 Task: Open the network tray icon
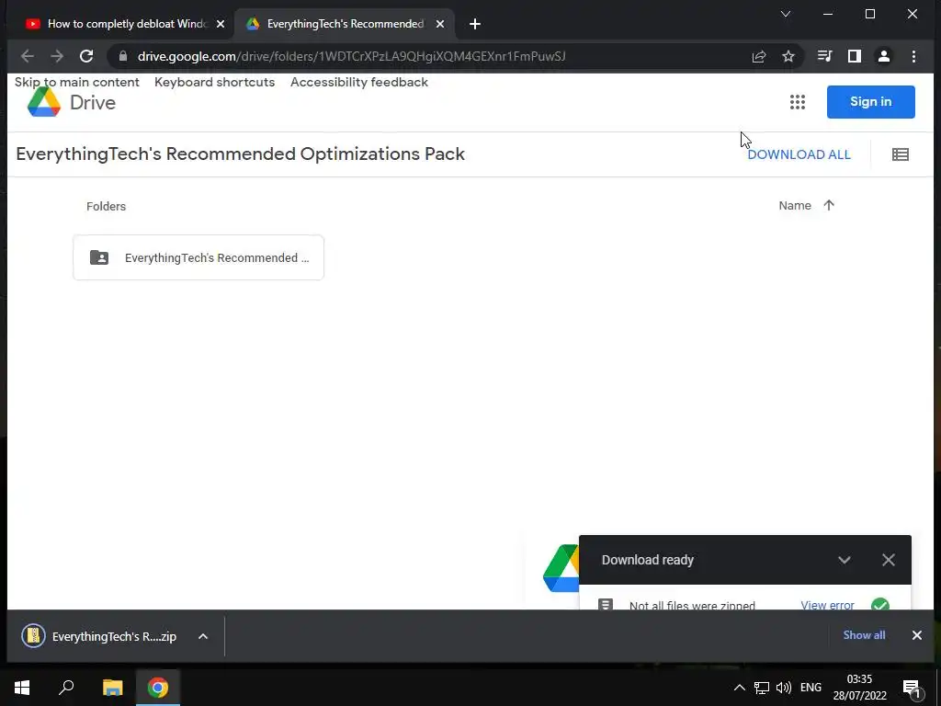[762, 688]
